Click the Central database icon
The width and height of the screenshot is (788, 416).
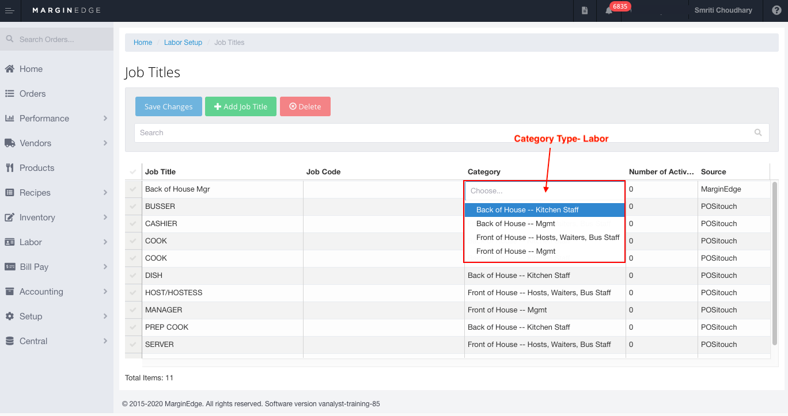click(10, 341)
